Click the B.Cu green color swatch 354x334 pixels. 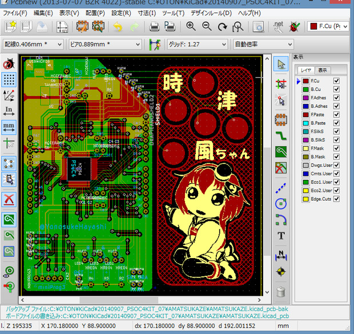tap(305, 90)
